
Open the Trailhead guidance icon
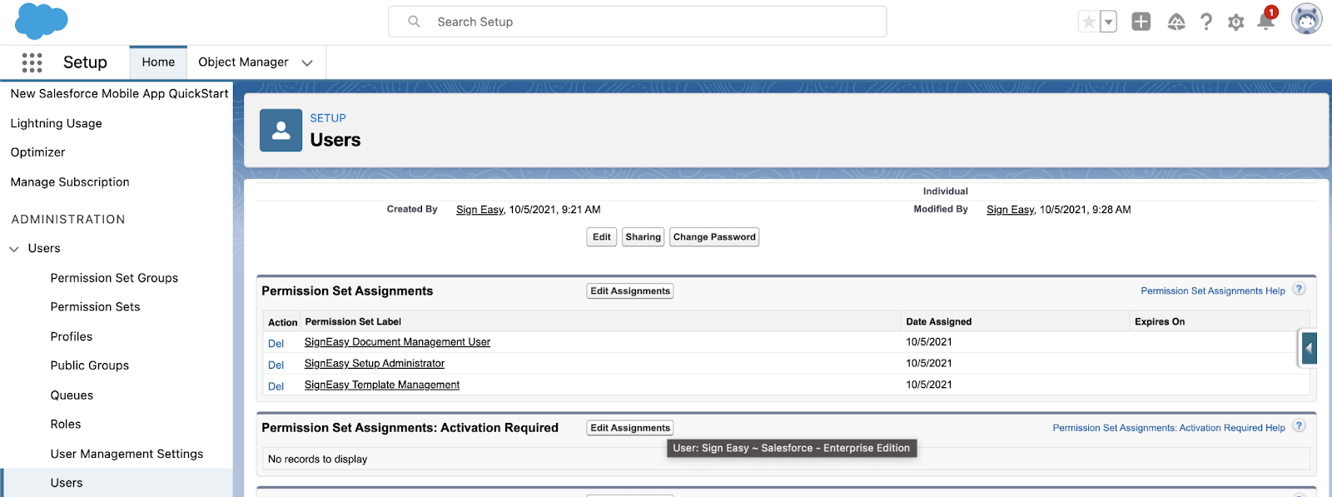(x=1176, y=22)
